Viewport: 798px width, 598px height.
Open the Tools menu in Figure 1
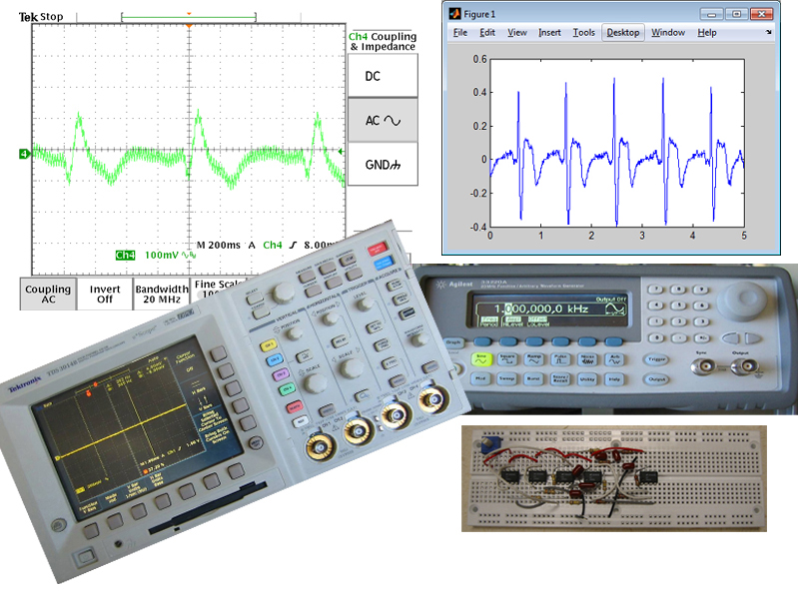(x=583, y=32)
